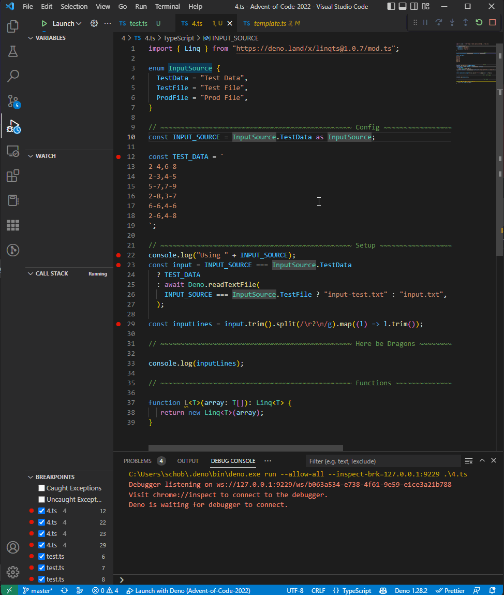
Task: Start debugging with green play arrow
Action: [45, 23]
